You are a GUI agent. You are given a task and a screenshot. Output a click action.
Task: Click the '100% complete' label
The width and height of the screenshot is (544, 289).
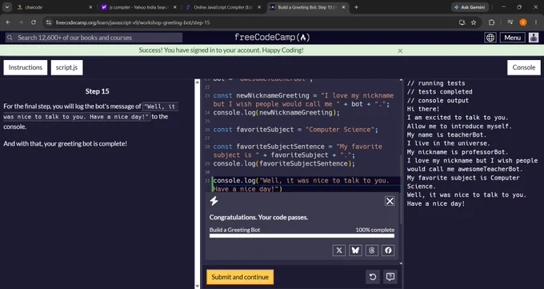click(x=375, y=230)
